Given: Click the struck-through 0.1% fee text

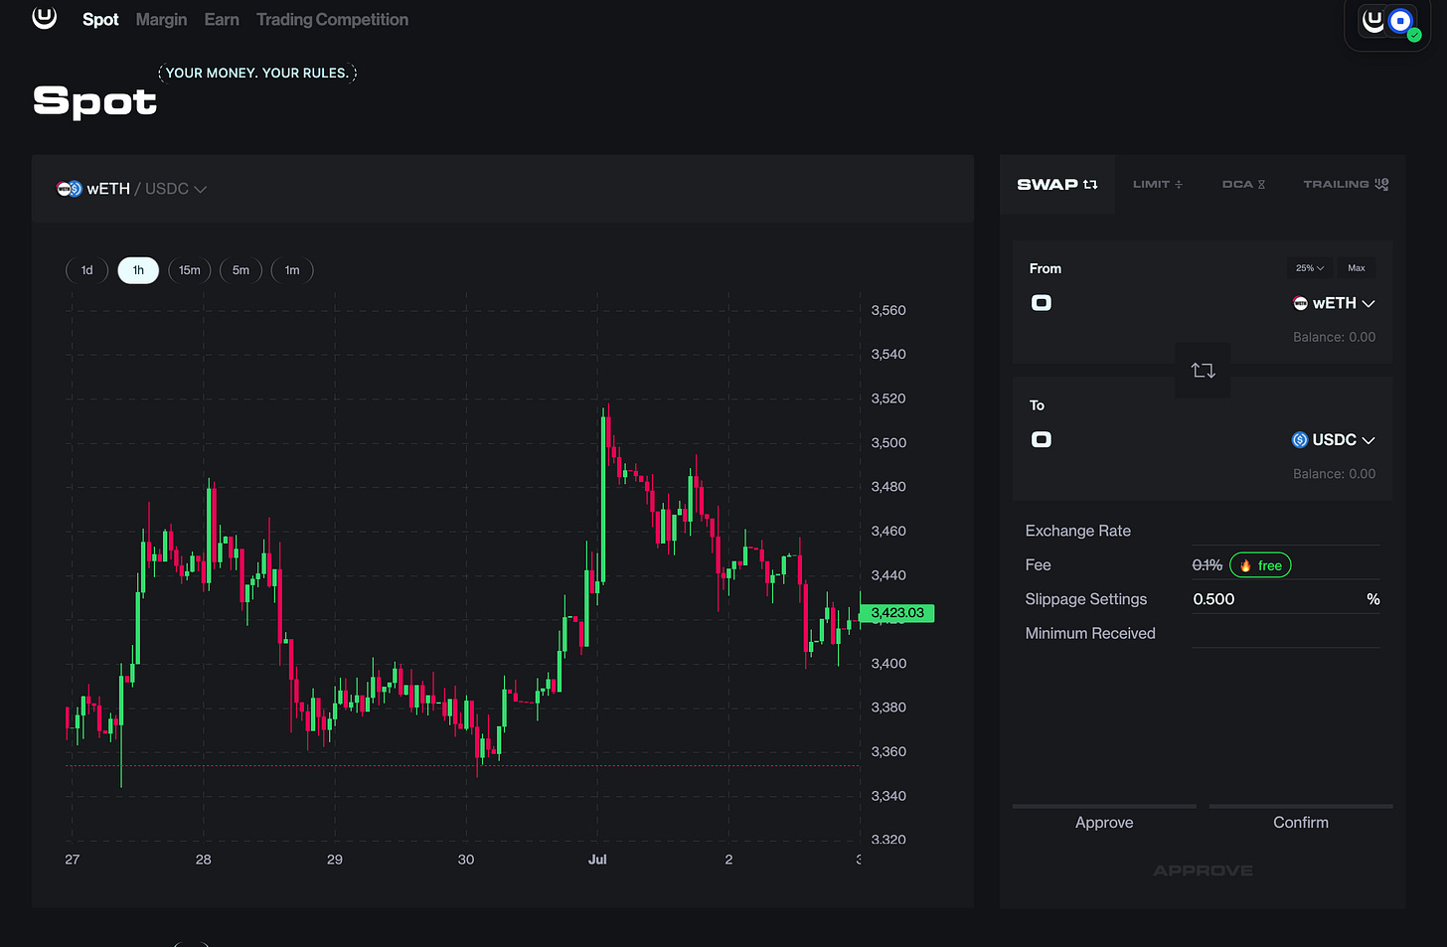Looking at the screenshot, I should coord(1207,565).
